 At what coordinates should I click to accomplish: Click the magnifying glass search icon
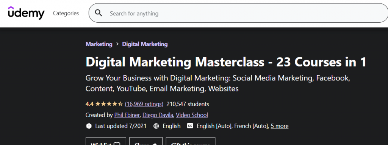click(99, 13)
